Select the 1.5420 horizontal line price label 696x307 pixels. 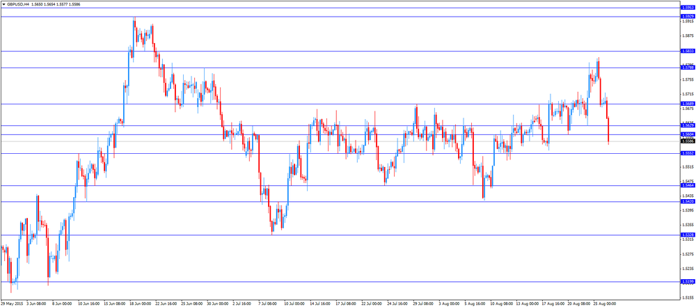(x=687, y=201)
